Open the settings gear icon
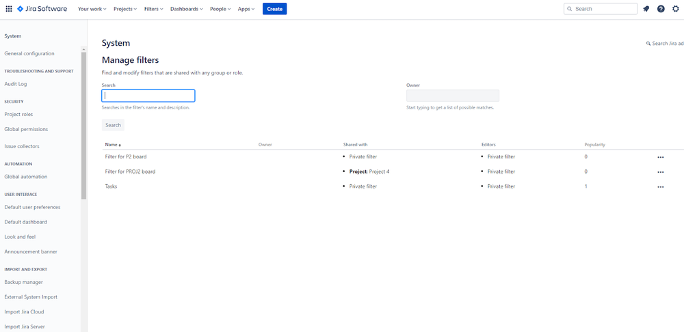This screenshot has width=684, height=332. point(676,9)
